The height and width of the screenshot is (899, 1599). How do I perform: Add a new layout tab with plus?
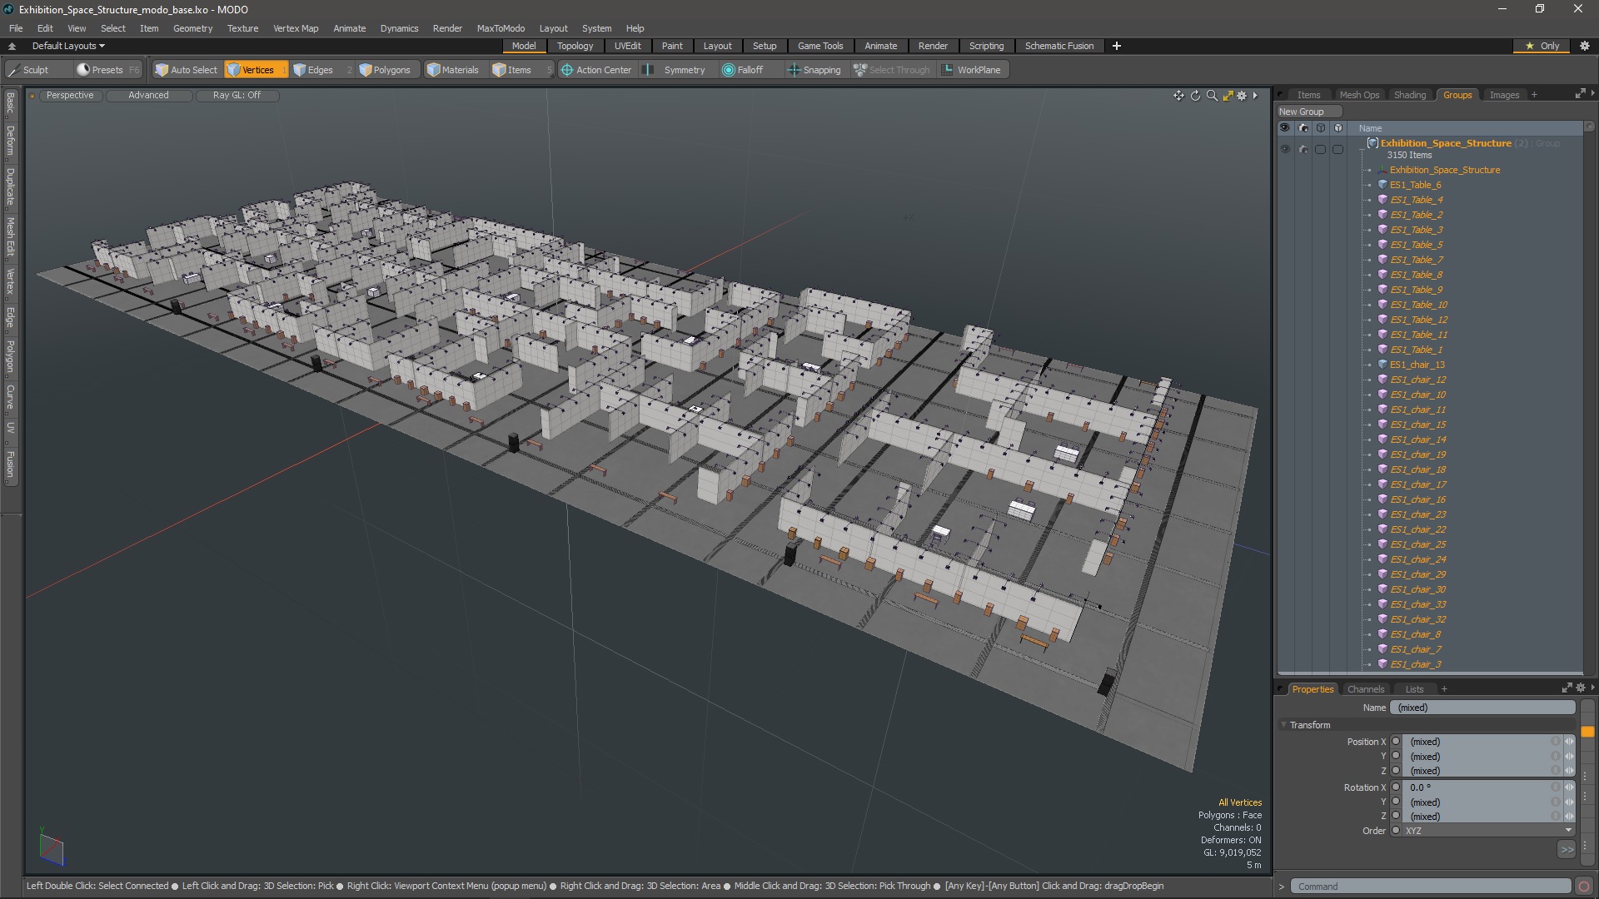pos(1117,46)
